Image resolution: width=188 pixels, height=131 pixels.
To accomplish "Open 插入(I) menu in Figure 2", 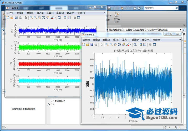I will 116,40.
